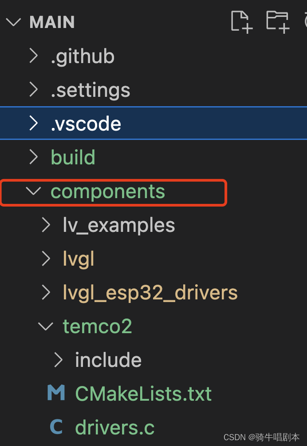Expand the lv_examples folder chevron
Image resolution: width=307 pixels, height=446 pixels.
coord(46,225)
